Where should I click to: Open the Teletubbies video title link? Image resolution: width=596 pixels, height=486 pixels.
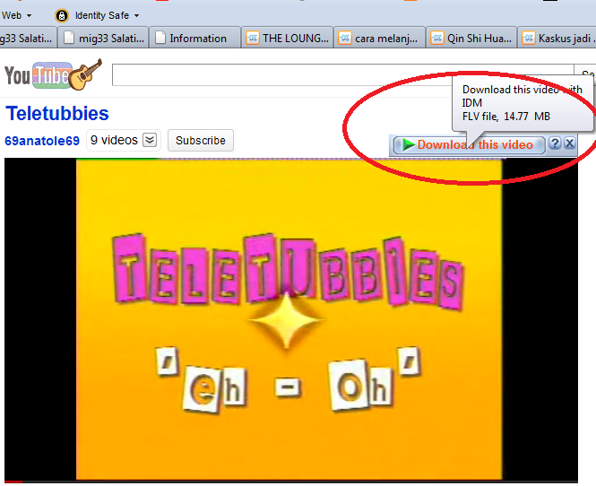57,113
